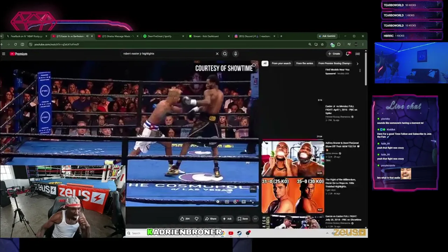This screenshot has height=252, width=448.
Task: Select the From your search chip
Action: click(281, 63)
